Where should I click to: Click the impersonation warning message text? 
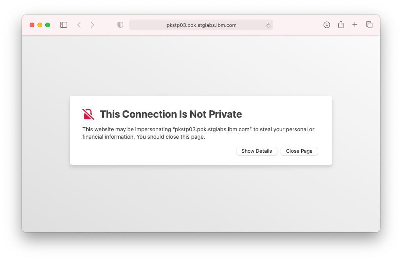coord(198,133)
